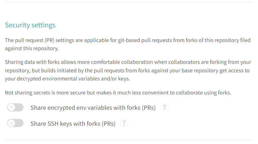Click the Security settings heading
258x144 pixels.
tap(30, 25)
